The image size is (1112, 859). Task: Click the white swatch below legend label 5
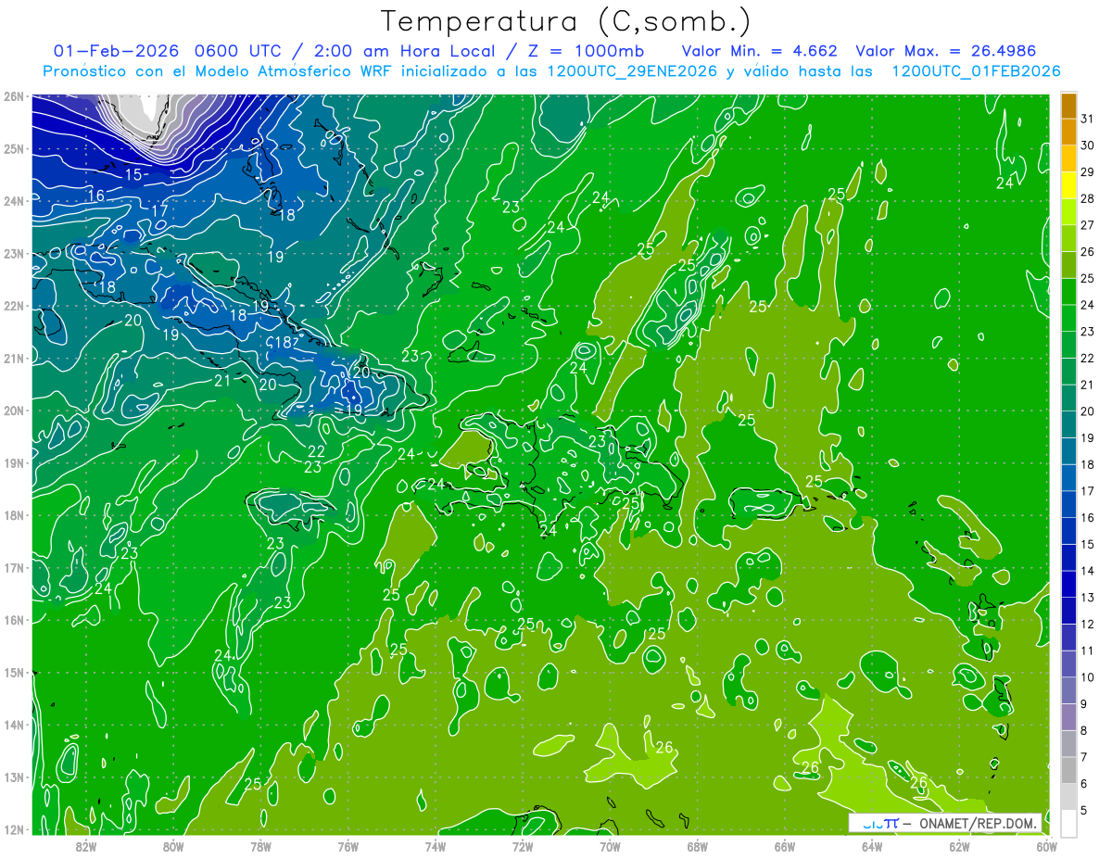click(x=1069, y=823)
